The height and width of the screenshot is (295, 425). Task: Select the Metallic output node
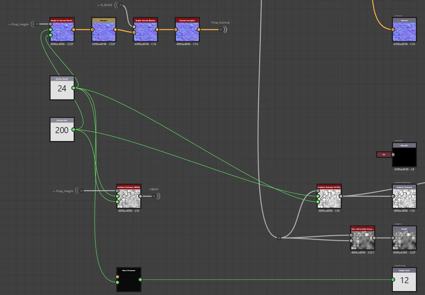pos(404,155)
